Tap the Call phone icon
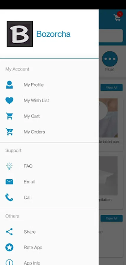Viewport: 126px width, 265px height. pyautogui.click(x=9, y=197)
